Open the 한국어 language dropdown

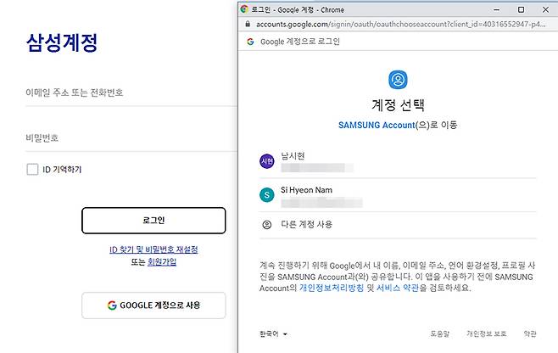click(x=273, y=333)
